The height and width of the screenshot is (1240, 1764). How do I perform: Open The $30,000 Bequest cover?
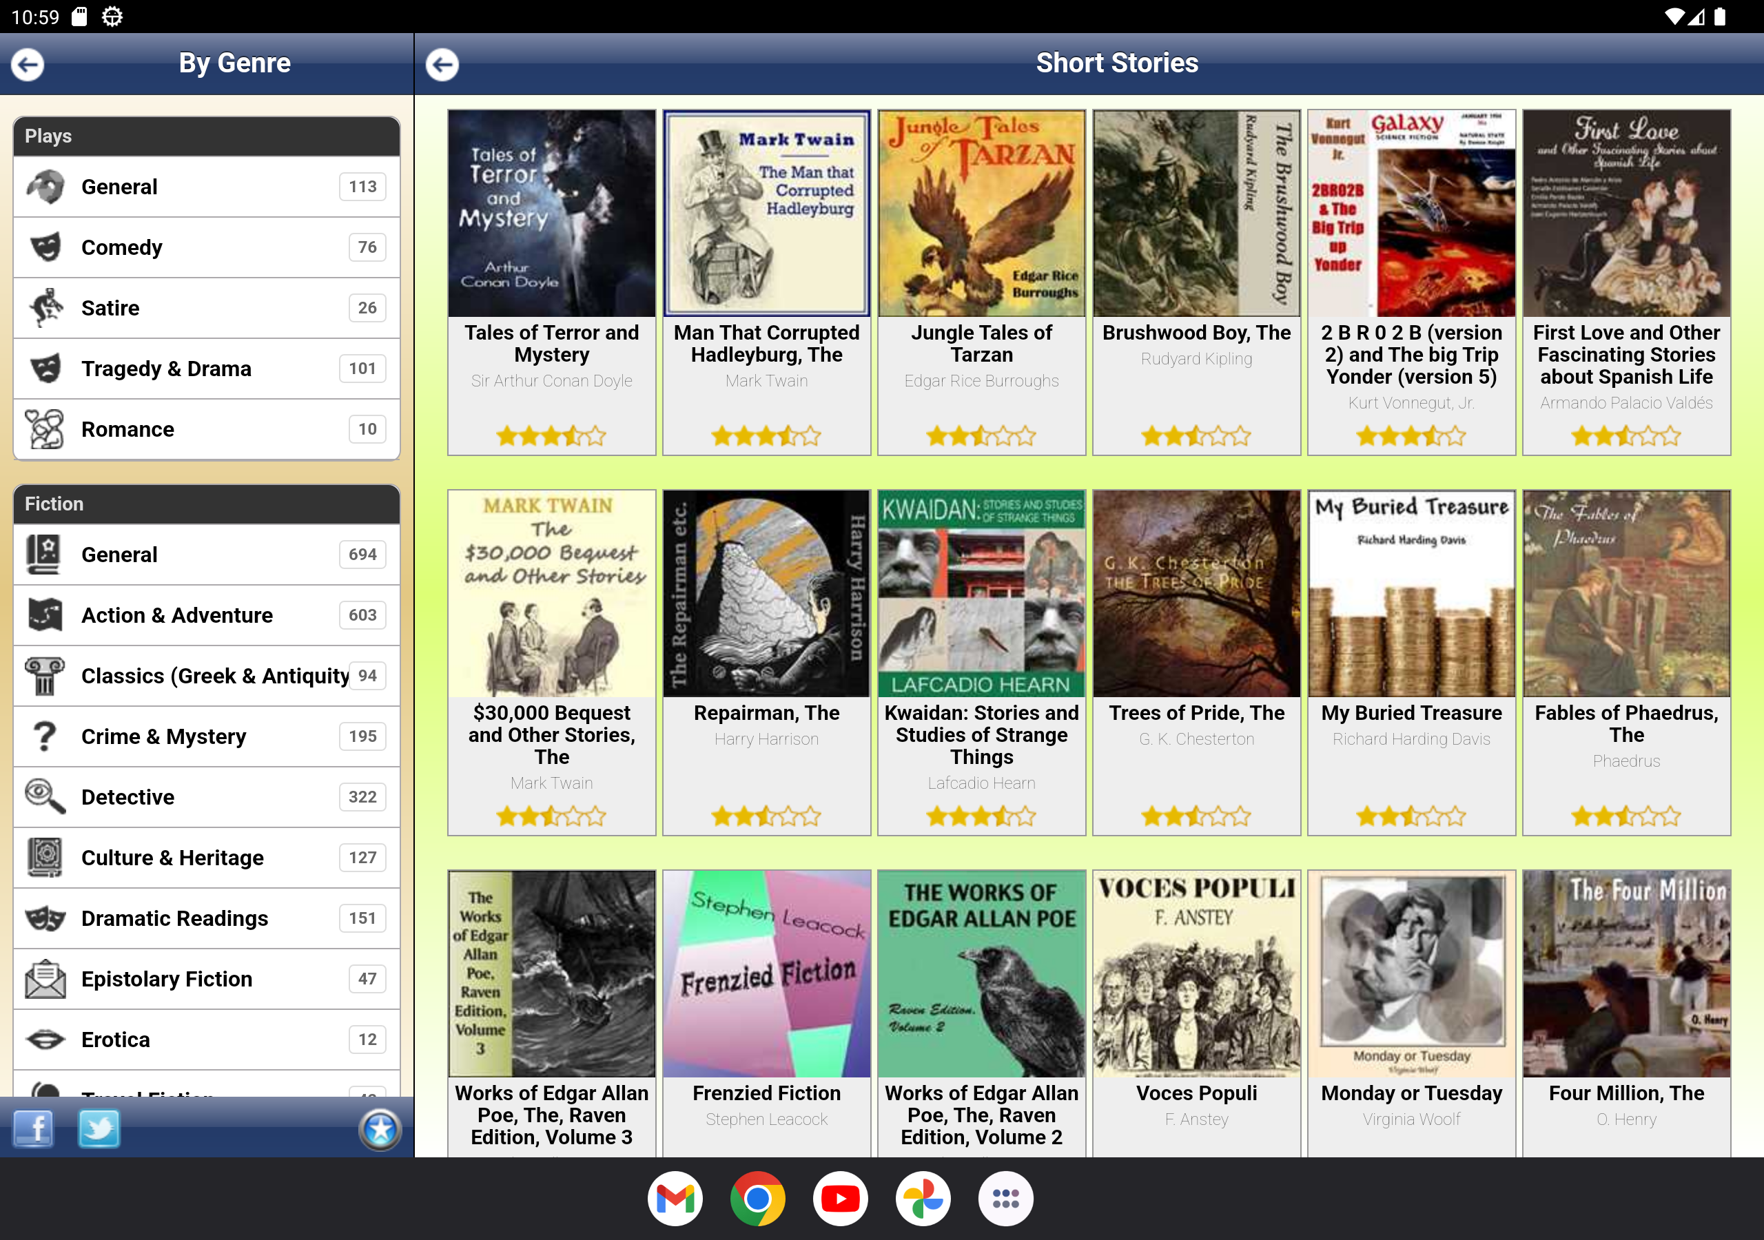click(x=552, y=593)
